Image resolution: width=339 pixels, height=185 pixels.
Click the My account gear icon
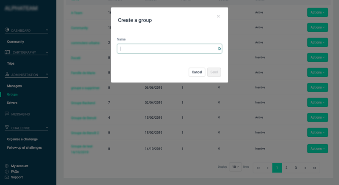(7, 166)
